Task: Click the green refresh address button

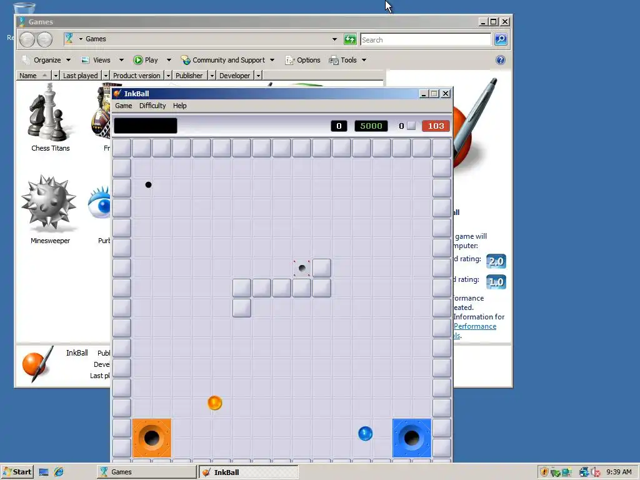Action: click(x=350, y=39)
